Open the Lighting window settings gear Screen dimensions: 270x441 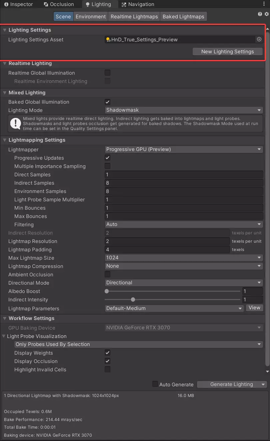point(266,14)
